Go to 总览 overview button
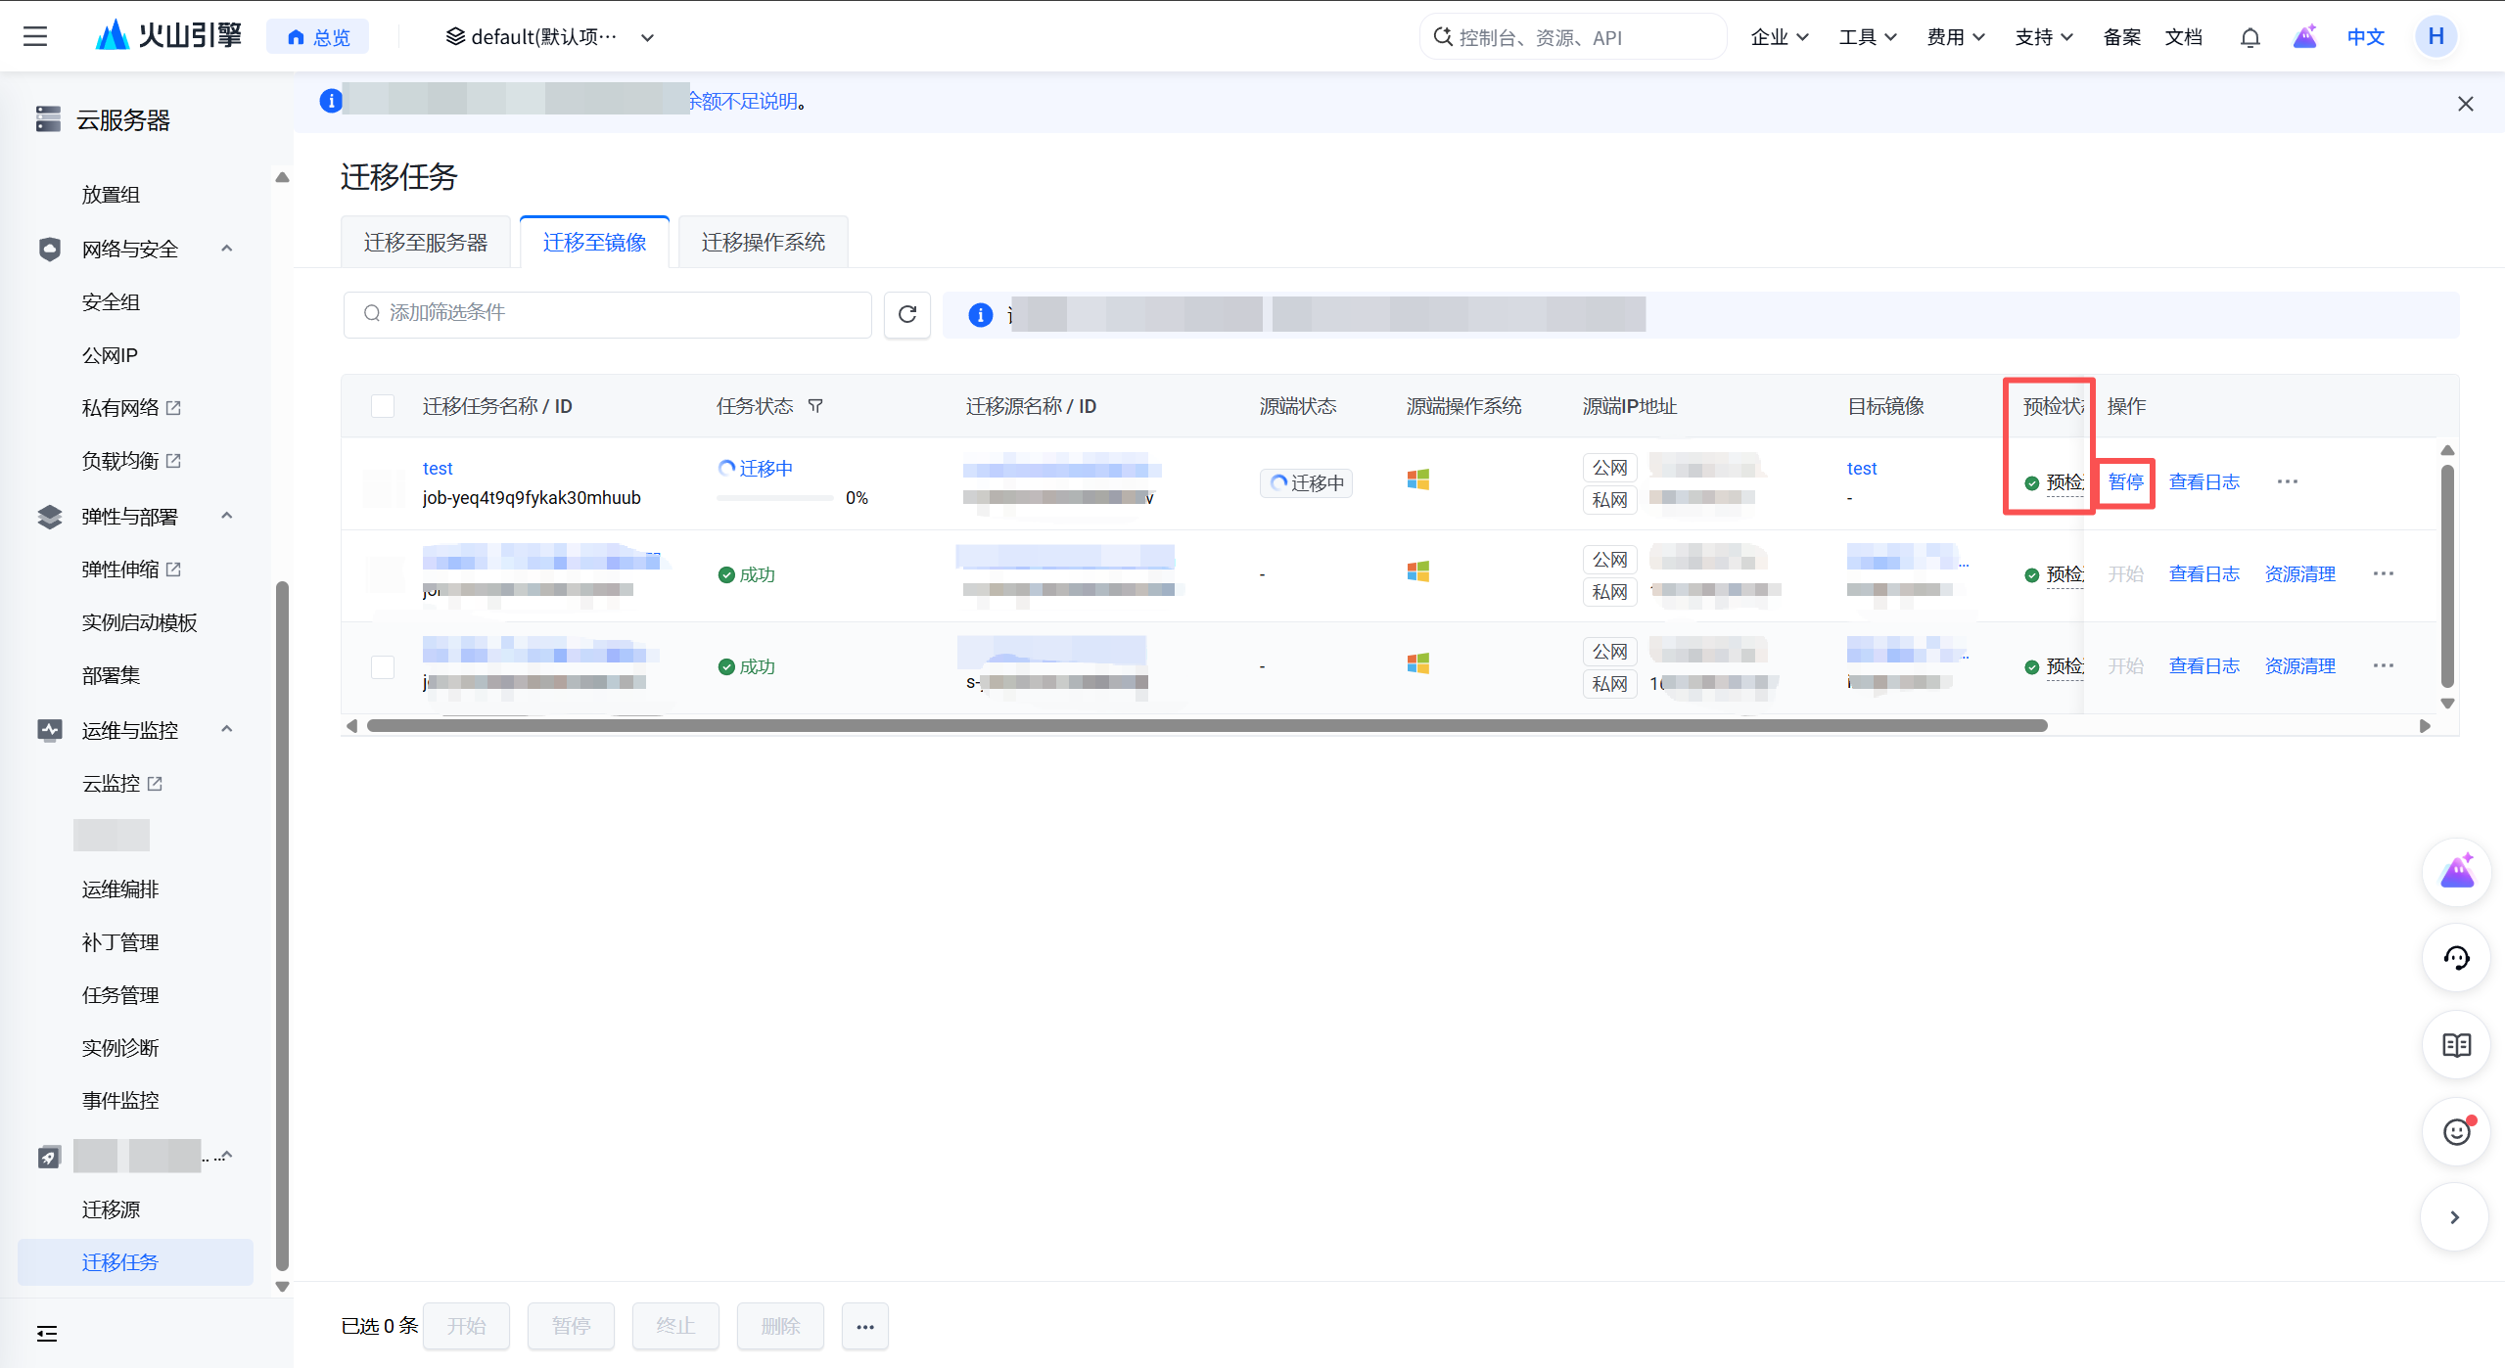This screenshot has width=2505, height=1368. tap(318, 37)
